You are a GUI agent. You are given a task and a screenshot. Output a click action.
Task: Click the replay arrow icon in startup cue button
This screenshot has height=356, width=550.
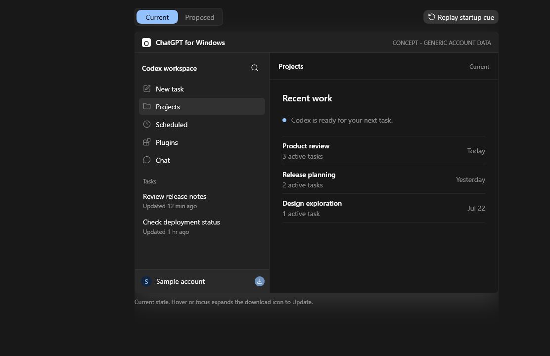coord(431,17)
